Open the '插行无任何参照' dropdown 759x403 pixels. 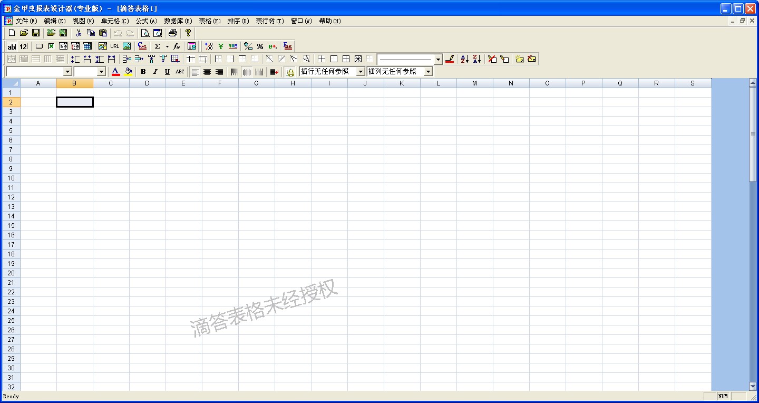tap(361, 72)
